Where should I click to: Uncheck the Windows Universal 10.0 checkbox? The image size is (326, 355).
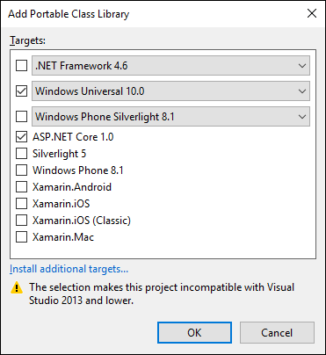[21, 91]
